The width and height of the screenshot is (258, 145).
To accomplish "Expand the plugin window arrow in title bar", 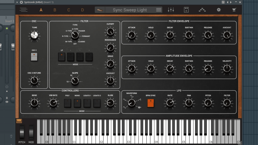I will click(17, 2).
